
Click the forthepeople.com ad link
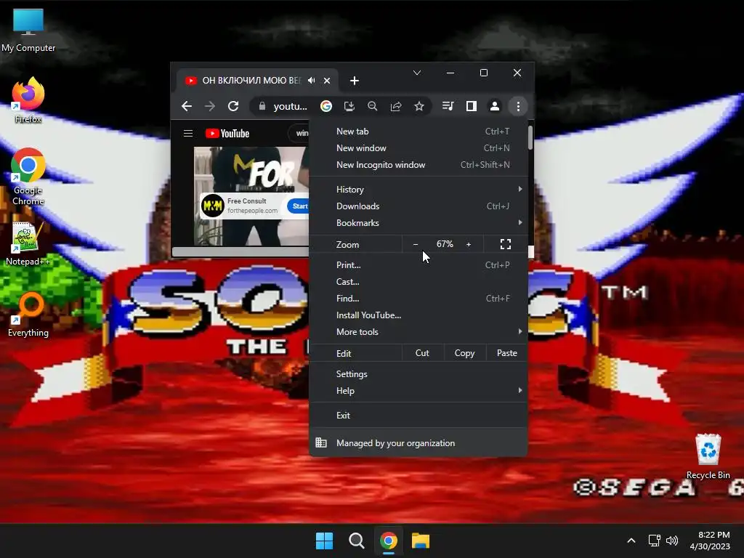click(252, 211)
